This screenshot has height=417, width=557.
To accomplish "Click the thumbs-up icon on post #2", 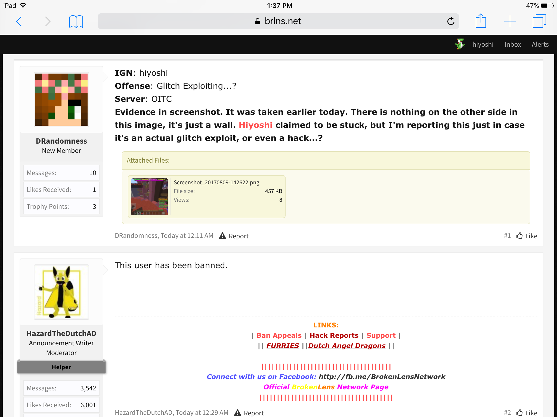I will tap(519, 413).
